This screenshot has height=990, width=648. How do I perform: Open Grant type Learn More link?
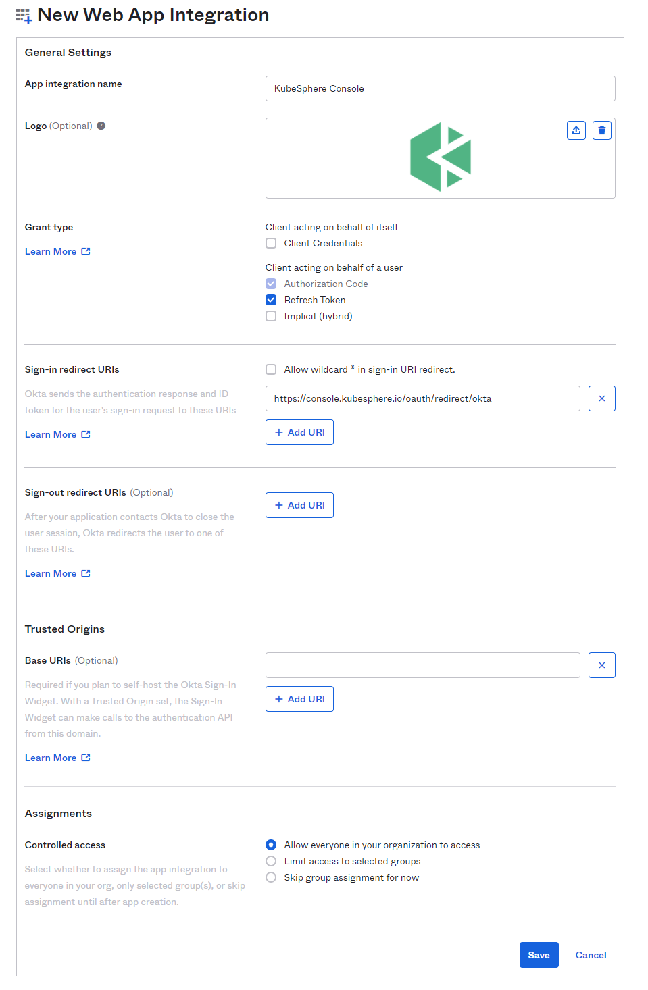click(x=57, y=251)
